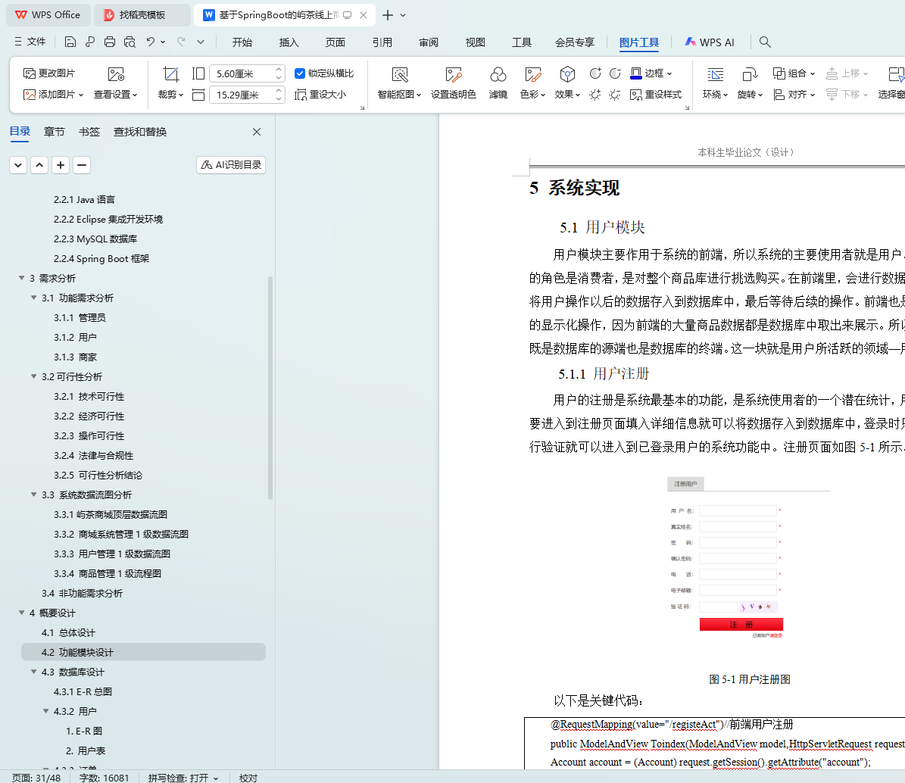Increase picture width with stepper up arrow
This screenshot has width=905, height=783.
pyautogui.click(x=279, y=70)
